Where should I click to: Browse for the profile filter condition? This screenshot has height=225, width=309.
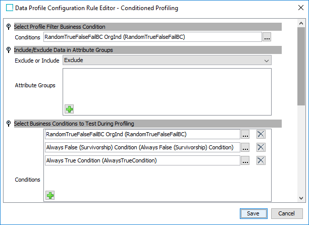point(267,37)
